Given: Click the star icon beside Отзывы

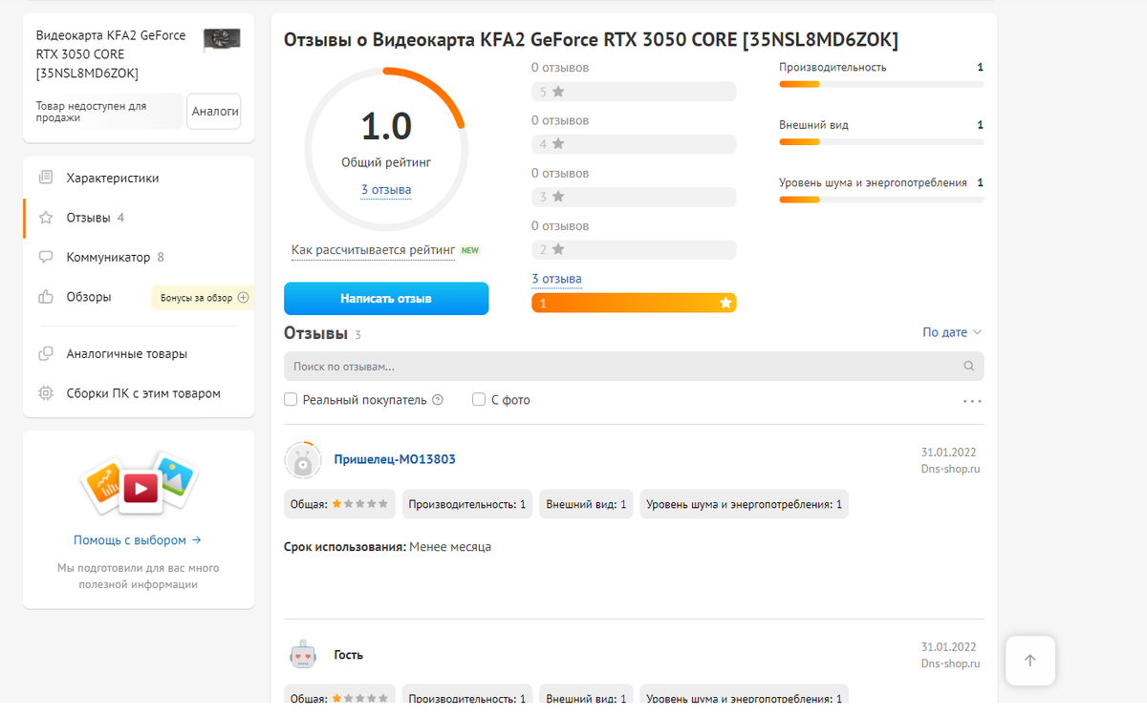Looking at the screenshot, I should (46, 218).
